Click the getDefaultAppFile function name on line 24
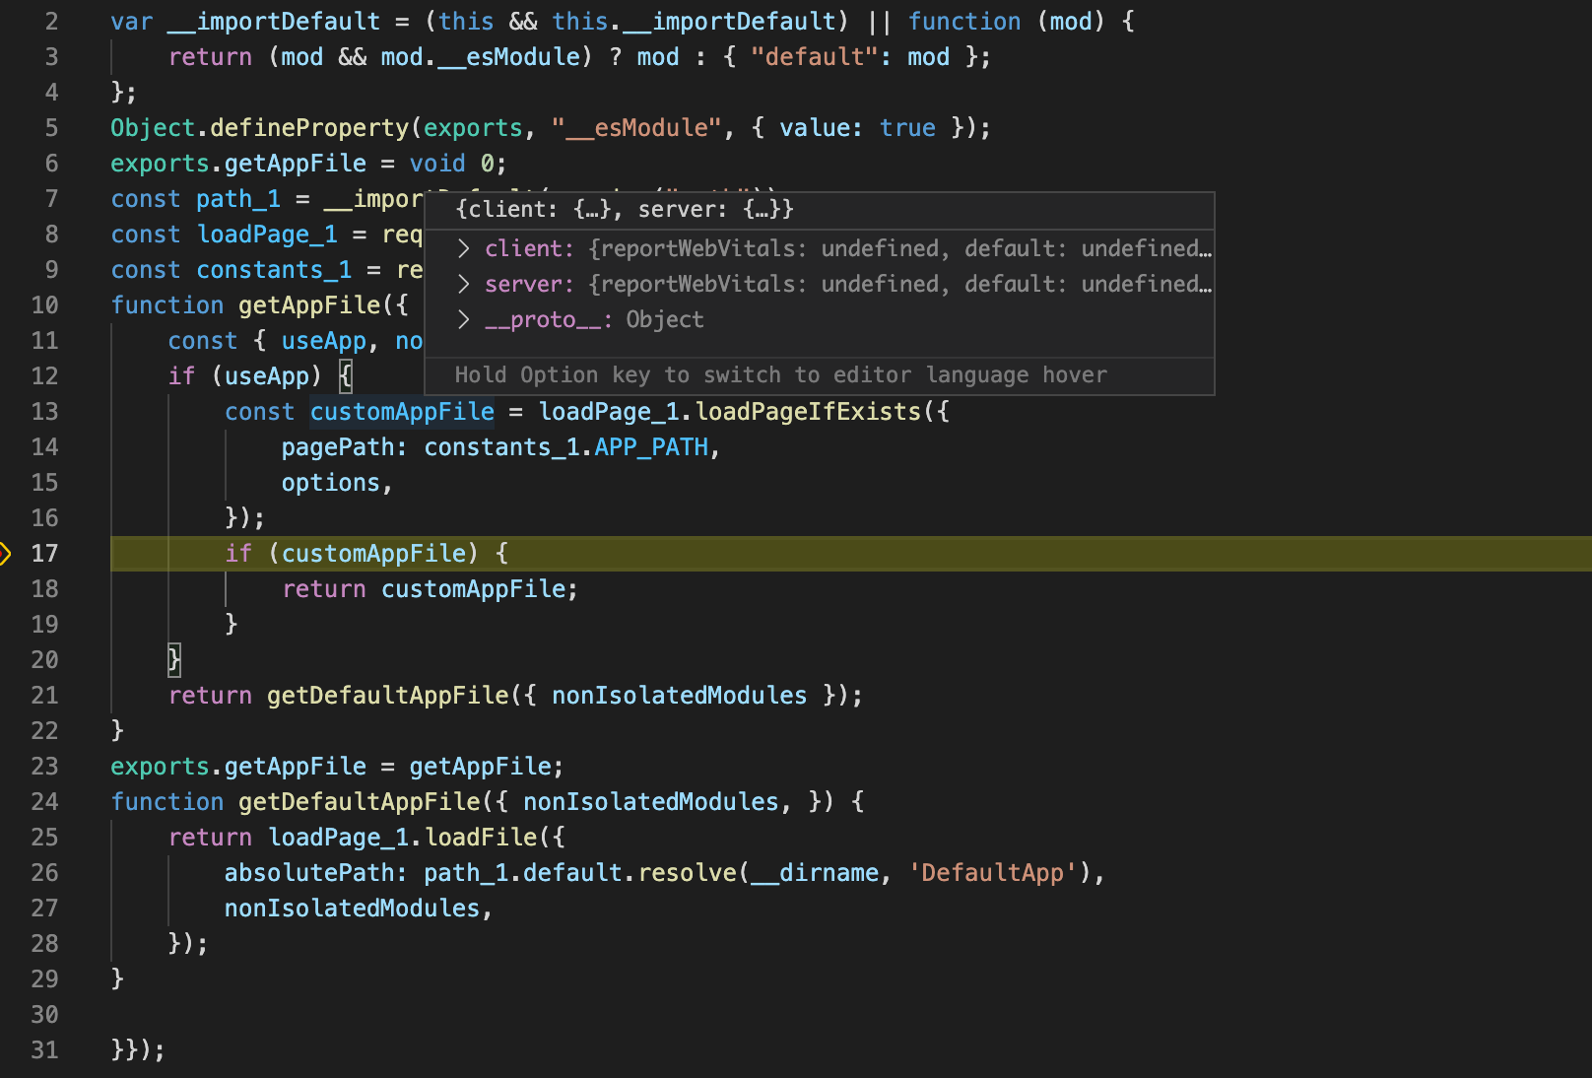The image size is (1592, 1078). (360, 802)
